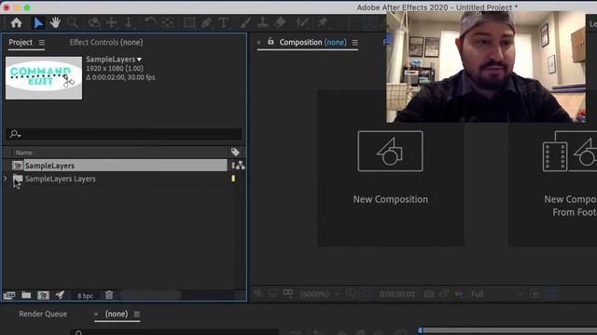Take snapshot with camera icon in viewer
The height and width of the screenshot is (335, 597).
[x=429, y=294]
